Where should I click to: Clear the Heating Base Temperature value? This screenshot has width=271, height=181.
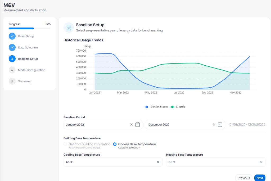point(260,162)
